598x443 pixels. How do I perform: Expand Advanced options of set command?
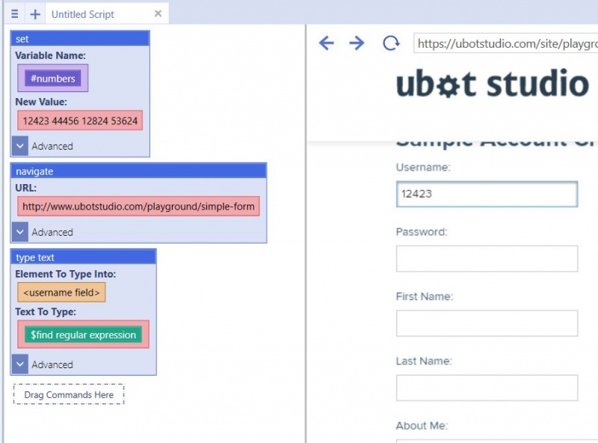click(20, 146)
